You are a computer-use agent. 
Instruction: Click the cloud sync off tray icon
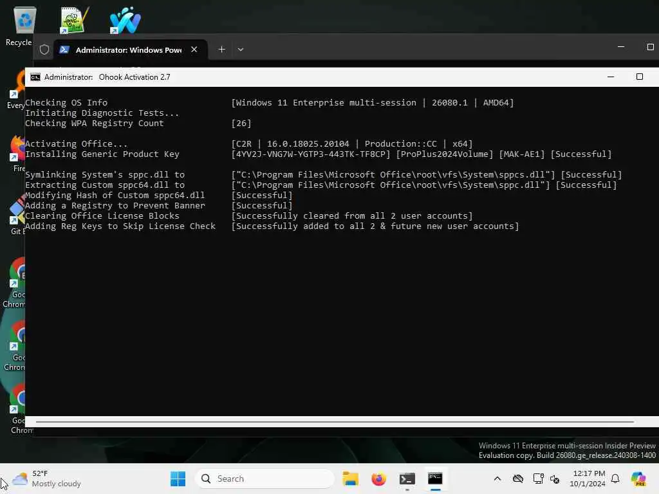[x=518, y=479]
